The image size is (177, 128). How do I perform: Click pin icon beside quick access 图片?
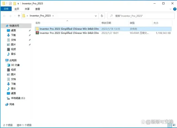point(30,45)
